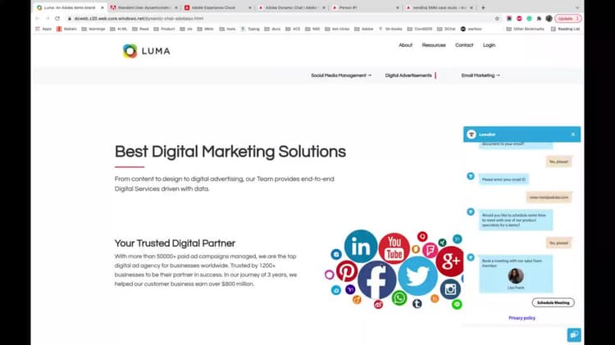The height and width of the screenshot is (345, 615).
Task: Click the Foursquare pink icon
Action: [x=430, y=250]
